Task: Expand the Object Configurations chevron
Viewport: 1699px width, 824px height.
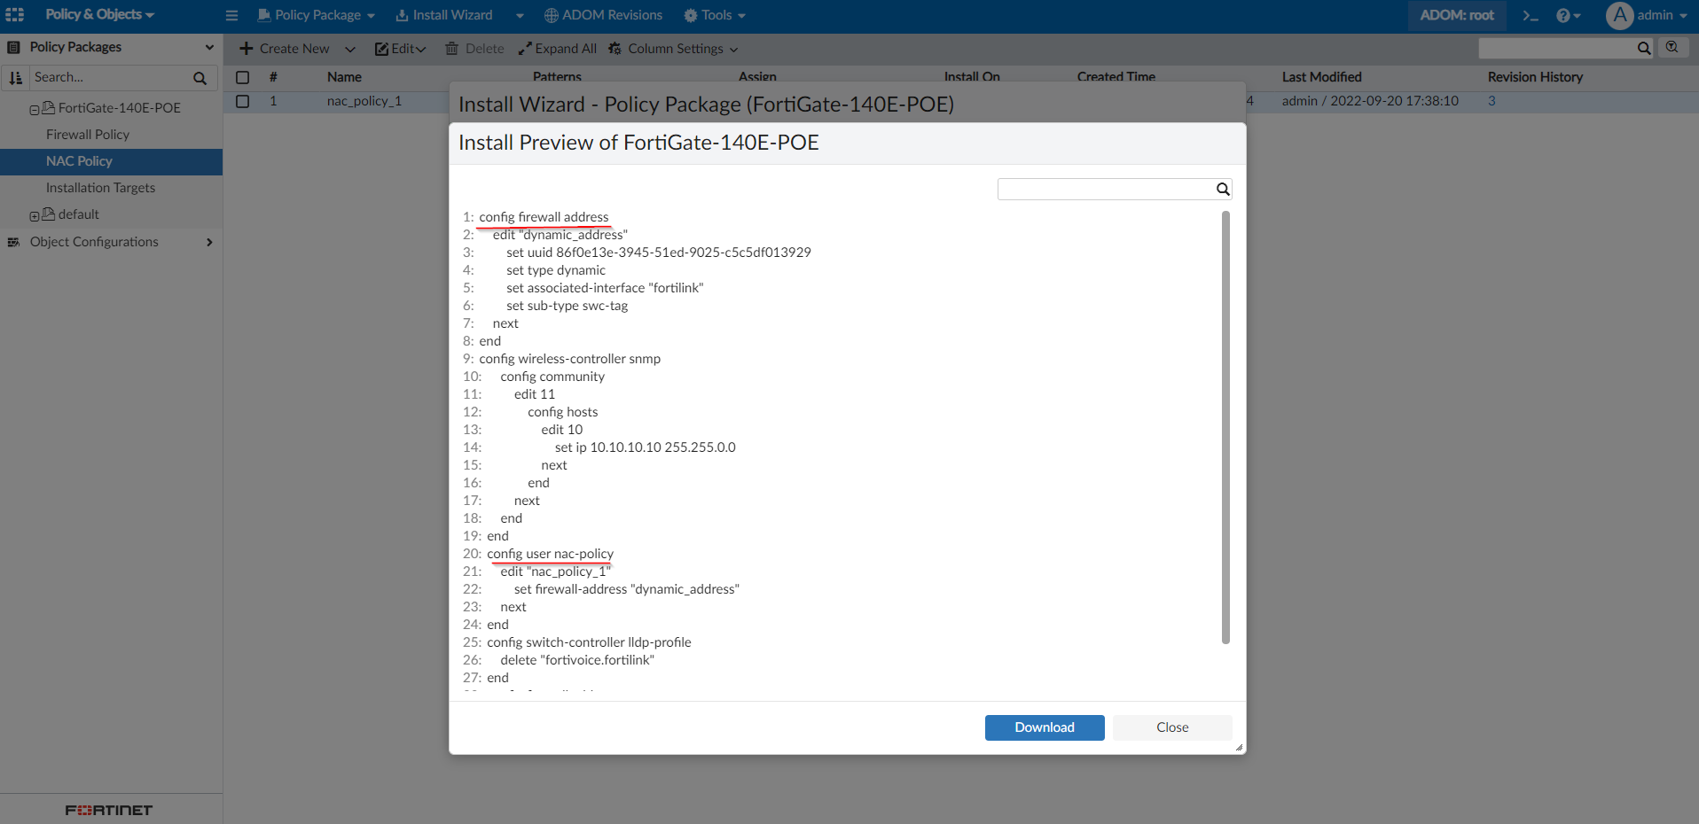Action: (x=209, y=242)
